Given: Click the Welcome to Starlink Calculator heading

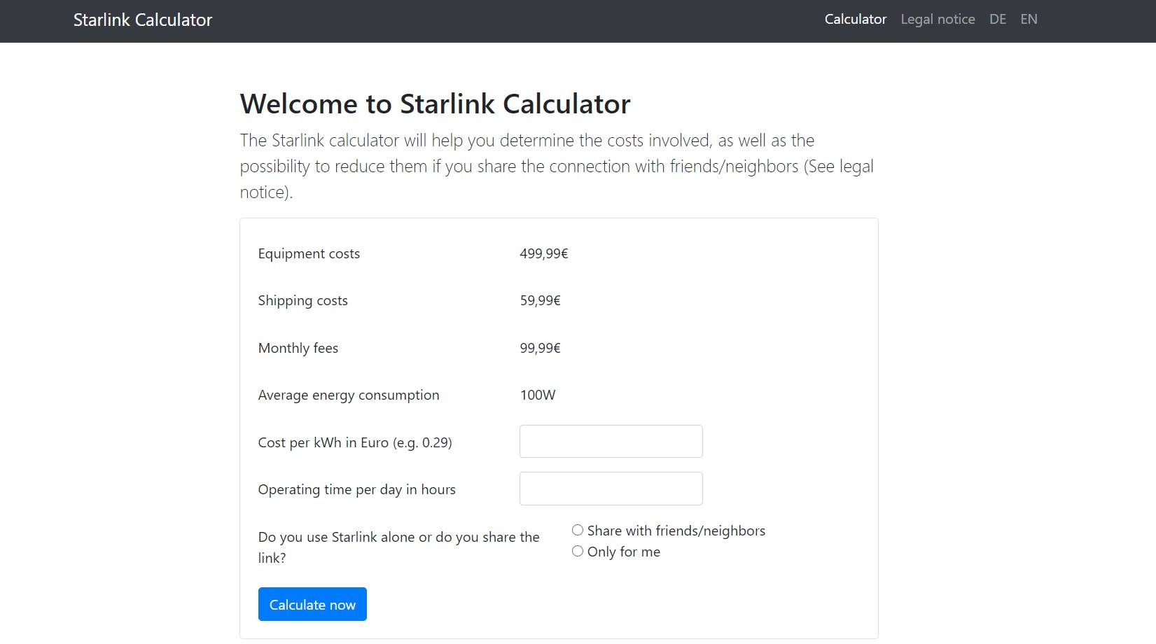Looking at the screenshot, I should coord(435,104).
